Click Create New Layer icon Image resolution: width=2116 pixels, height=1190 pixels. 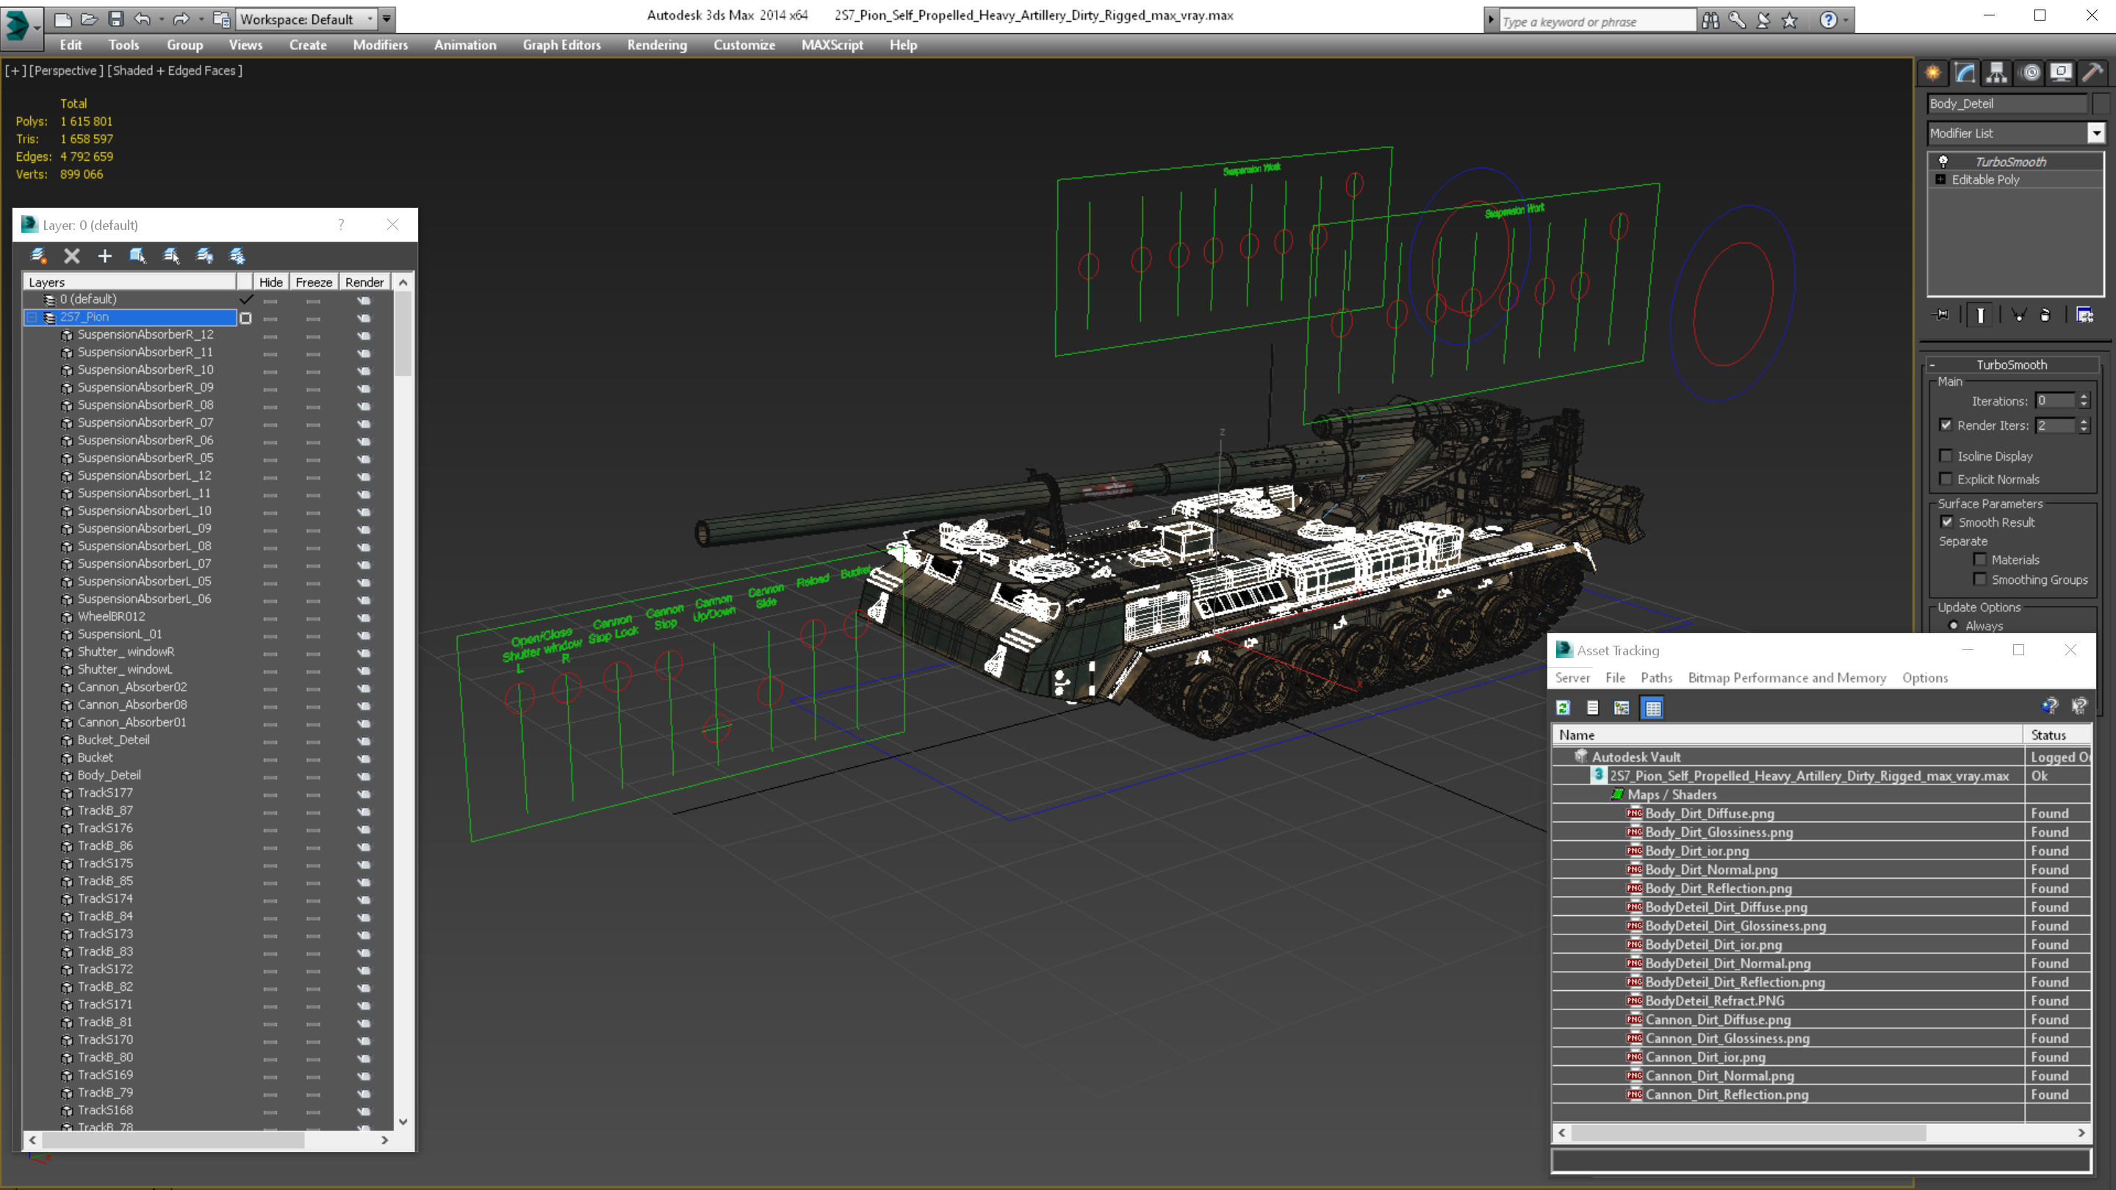39,256
